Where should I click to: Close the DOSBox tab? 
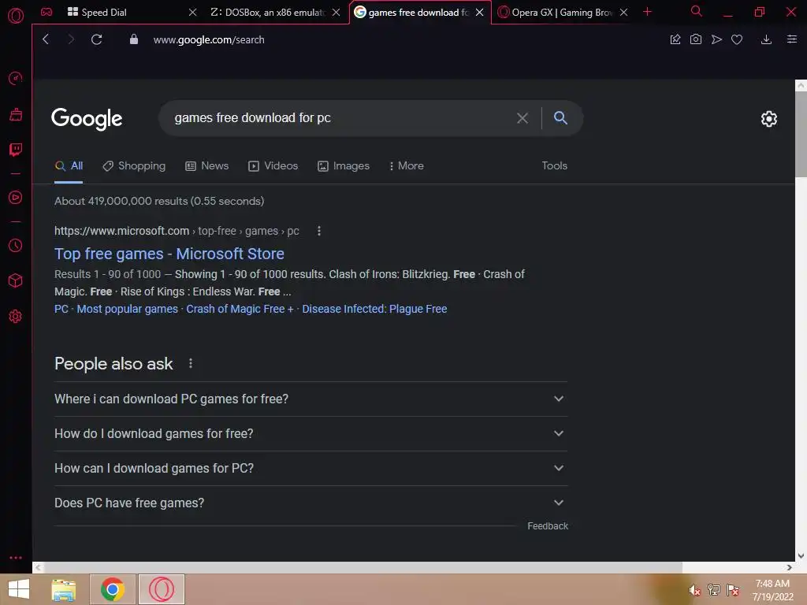pos(336,12)
